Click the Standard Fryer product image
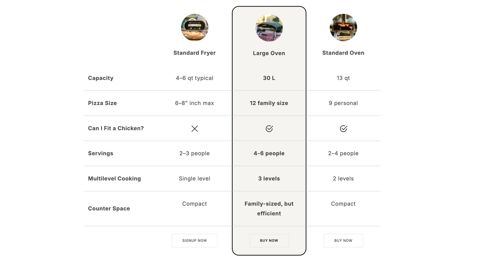This screenshot has height=265, width=477. pyautogui.click(x=194, y=27)
